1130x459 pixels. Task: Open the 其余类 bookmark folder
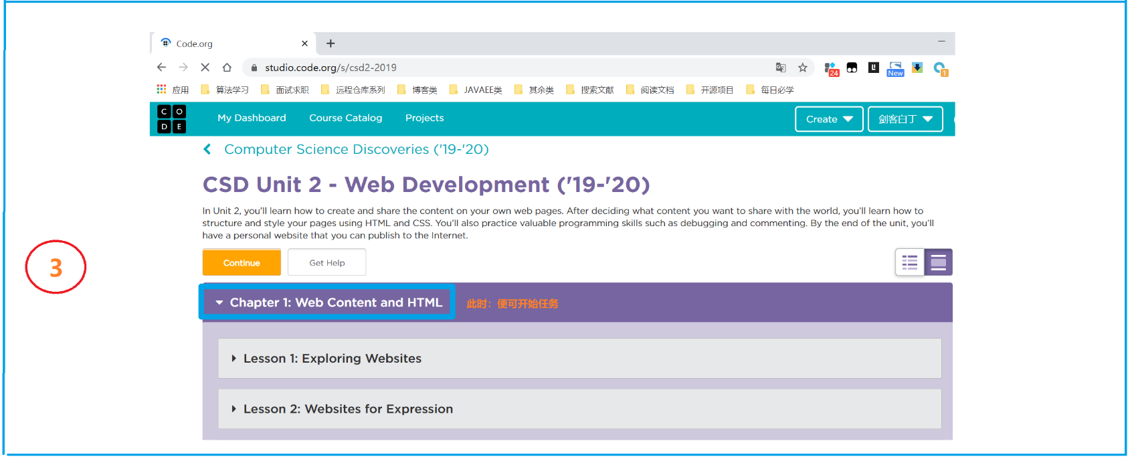pyautogui.click(x=535, y=90)
